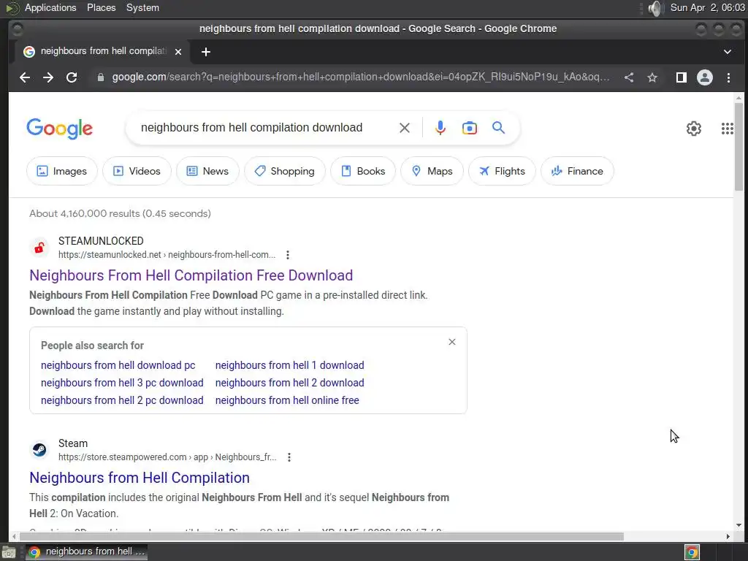Screen dimensions: 748x561
Task: Open Google quick settings gear
Action: click(694, 129)
